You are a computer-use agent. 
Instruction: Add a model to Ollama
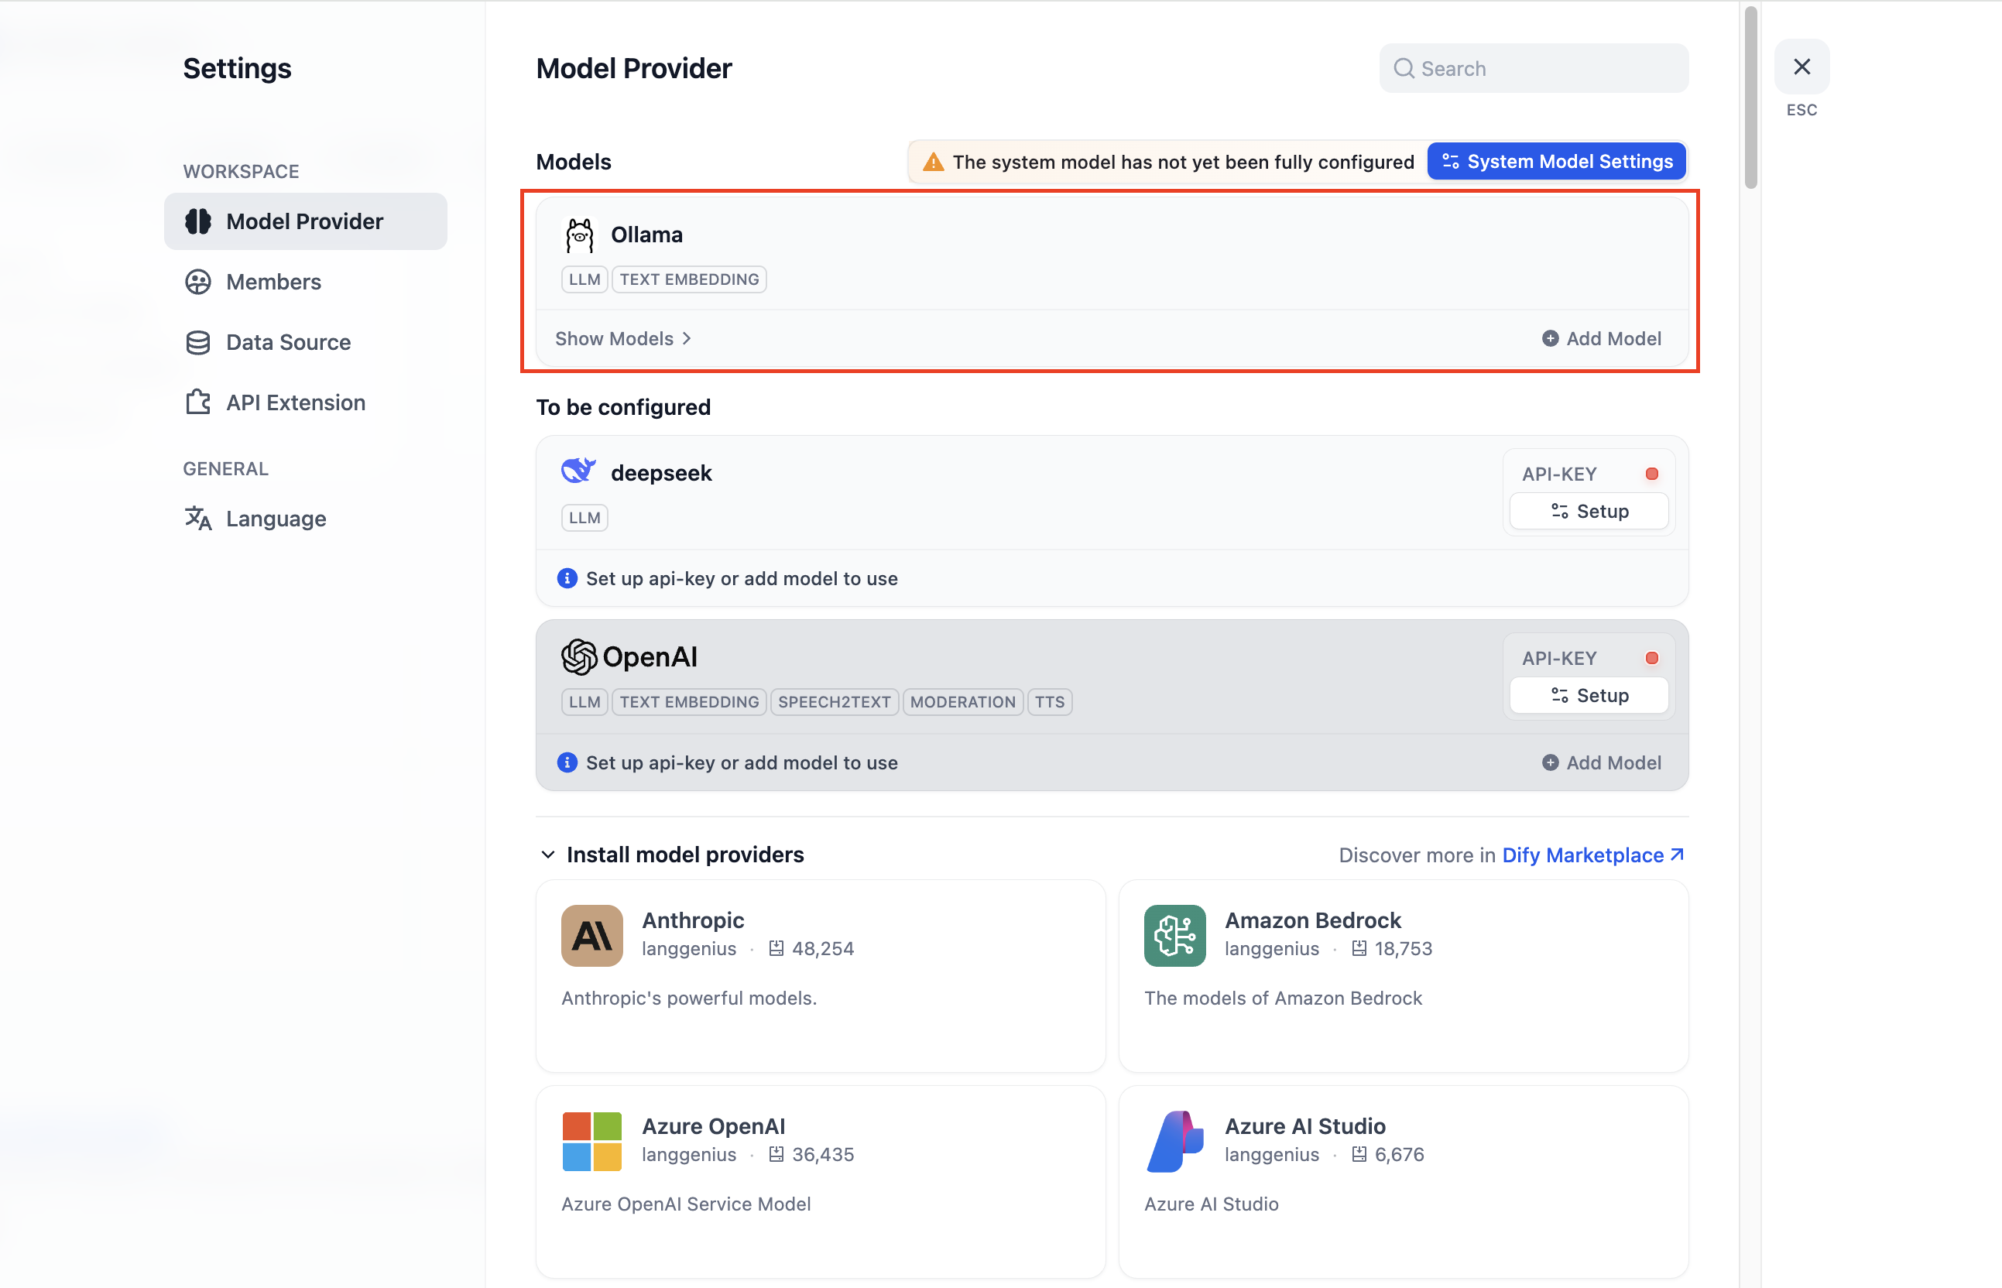click(x=1602, y=338)
